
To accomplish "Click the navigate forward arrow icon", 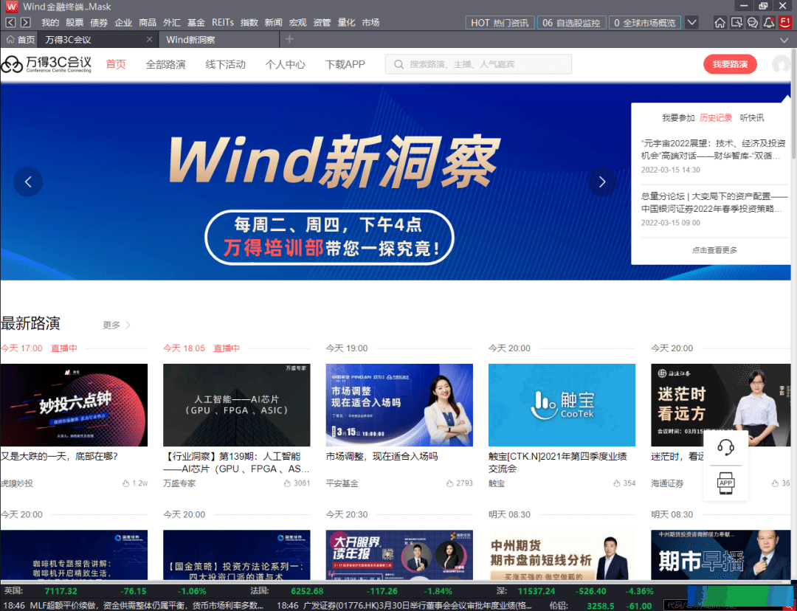I will (25, 22).
